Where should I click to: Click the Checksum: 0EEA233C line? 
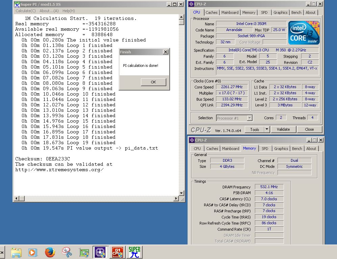point(43,159)
